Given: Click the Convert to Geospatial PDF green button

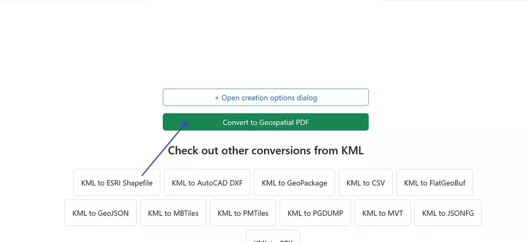Looking at the screenshot, I should [x=265, y=122].
